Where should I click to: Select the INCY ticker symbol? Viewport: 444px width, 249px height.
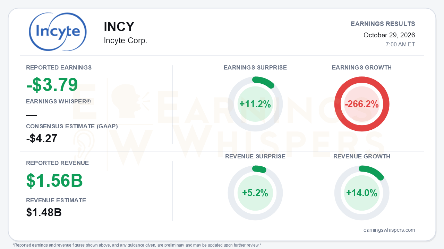click(119, 27)
